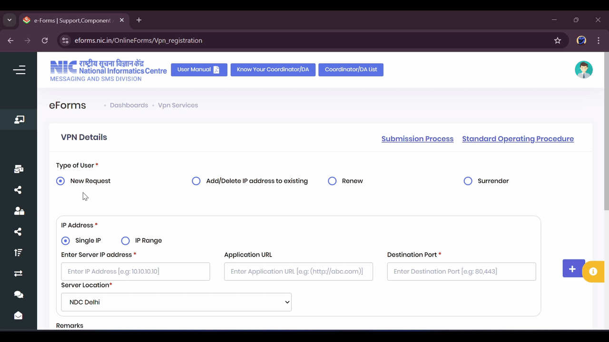Open the user-lock icon in sidebar

pos(18,210)
